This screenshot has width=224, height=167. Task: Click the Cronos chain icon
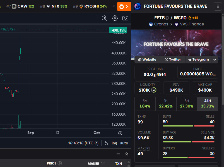pos(151,24)
